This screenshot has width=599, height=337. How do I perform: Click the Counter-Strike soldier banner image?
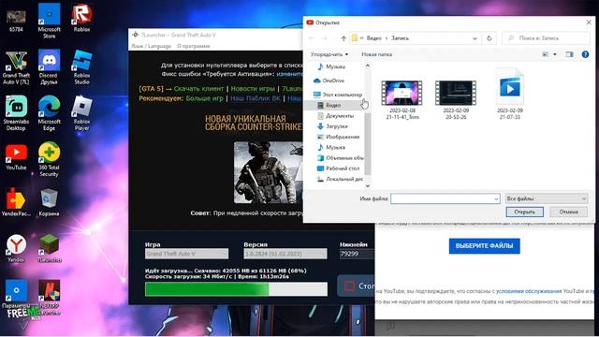pos(269,172)
